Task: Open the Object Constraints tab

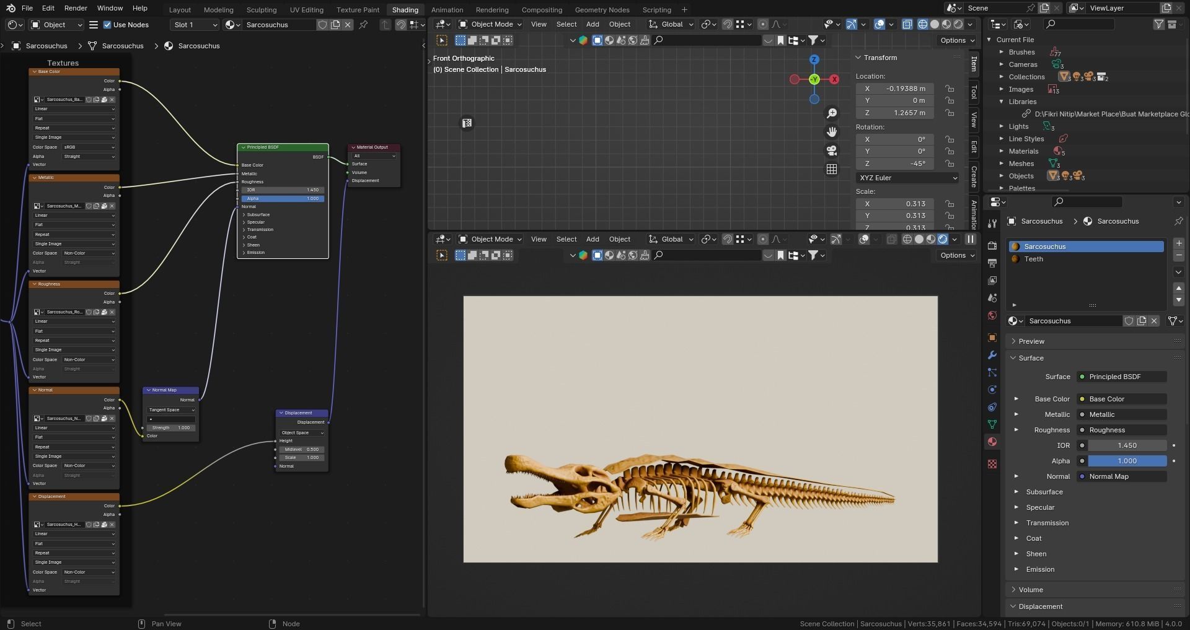Action: point(992,407)
